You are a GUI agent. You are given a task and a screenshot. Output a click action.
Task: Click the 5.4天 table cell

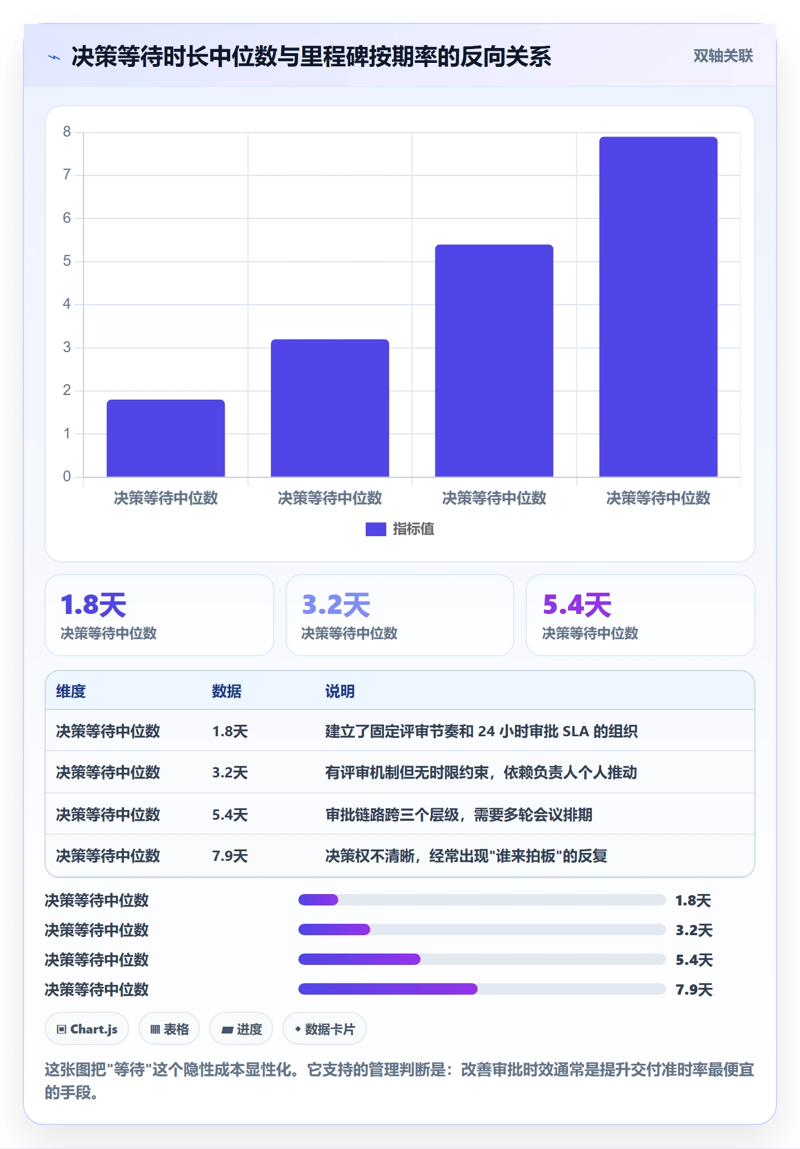tap(230, 815)
